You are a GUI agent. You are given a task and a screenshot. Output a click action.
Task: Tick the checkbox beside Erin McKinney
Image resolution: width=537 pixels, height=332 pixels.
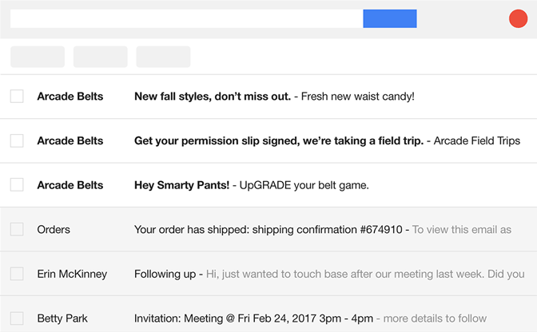[17, 274]
